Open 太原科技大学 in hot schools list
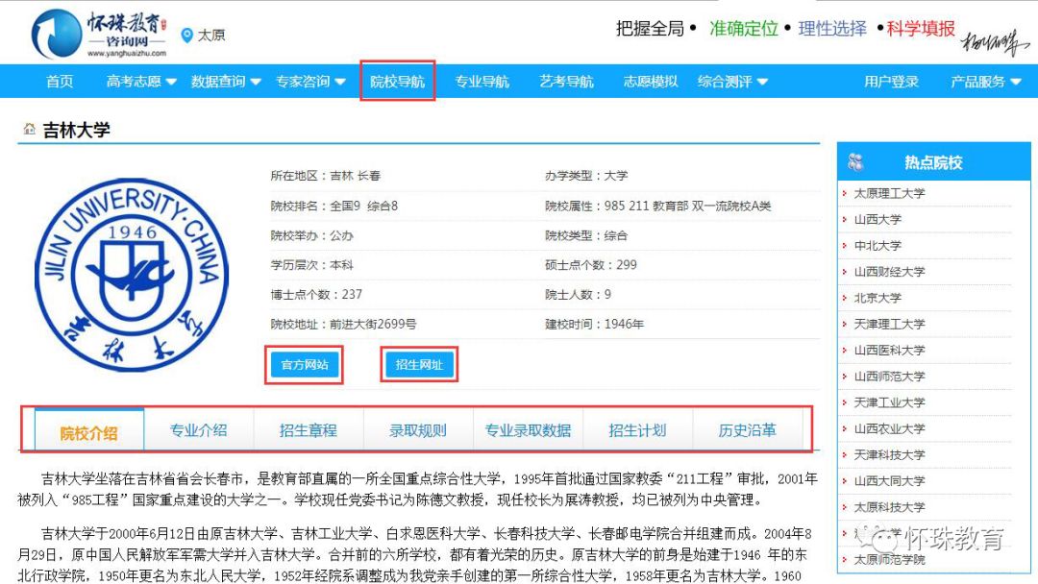The width and height of the screenshot is (1038, 584). point(889,507)
